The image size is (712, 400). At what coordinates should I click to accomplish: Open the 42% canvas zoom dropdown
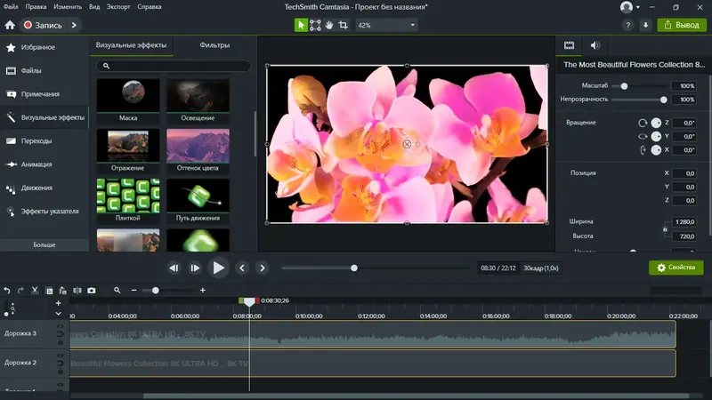pos(385,25)
